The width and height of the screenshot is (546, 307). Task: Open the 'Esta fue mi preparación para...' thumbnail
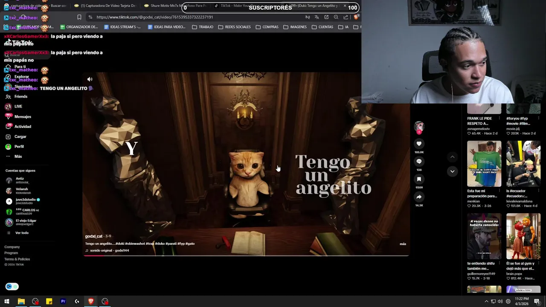pos(484,164)
